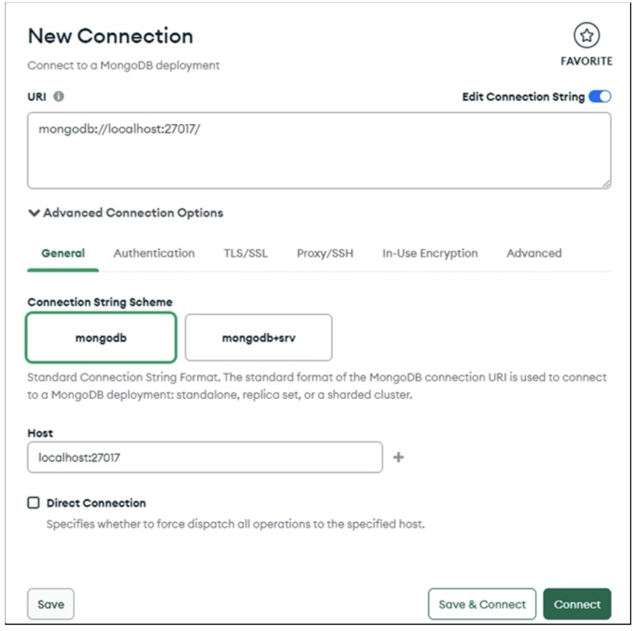Click the Save & Connect button

pyautogui.click(x=482, y=604)
